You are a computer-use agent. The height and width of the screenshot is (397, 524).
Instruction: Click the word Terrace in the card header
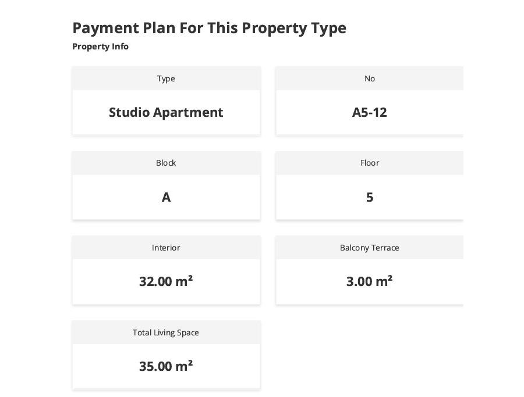coord(385,248)
